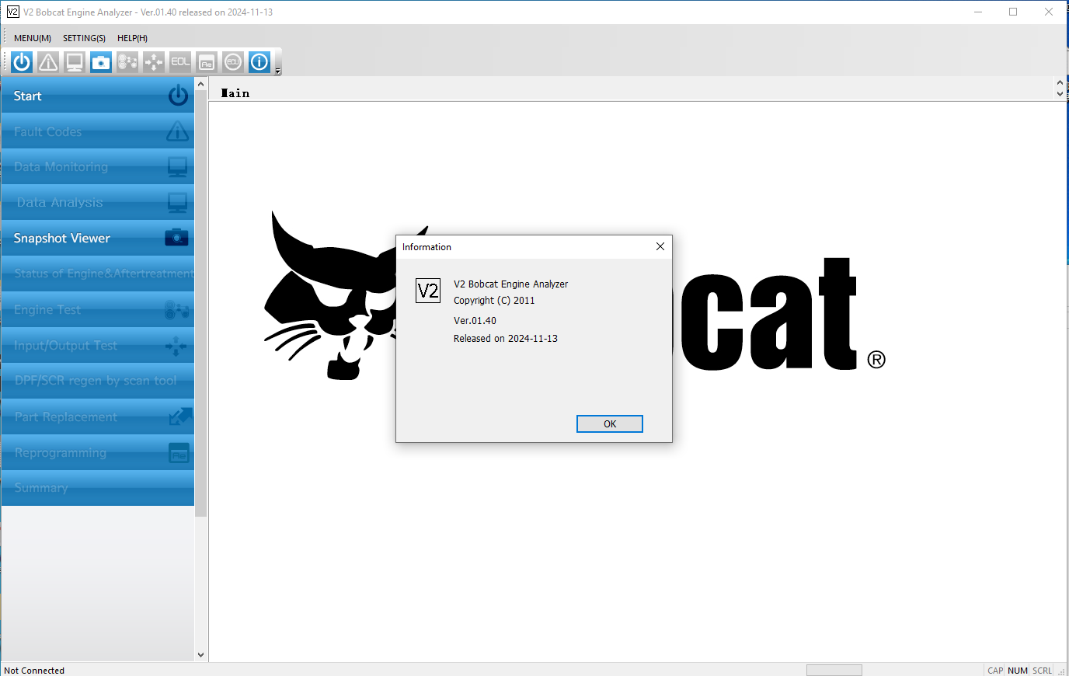Click the Reprogramming Re toolbar icon
This screenshot has width=1069, height=676.
click(207, 62)
